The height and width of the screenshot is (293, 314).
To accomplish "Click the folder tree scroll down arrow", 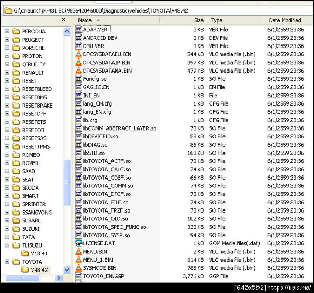I will click(66, 270).
